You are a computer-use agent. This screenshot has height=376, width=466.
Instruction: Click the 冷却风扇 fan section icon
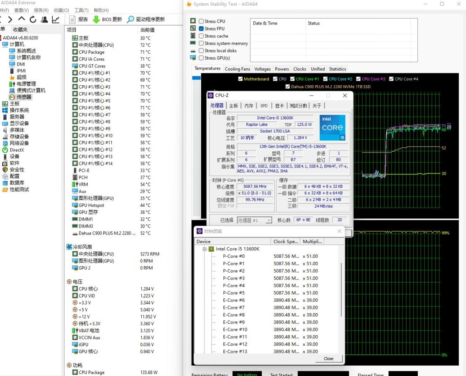coord(69,247)
